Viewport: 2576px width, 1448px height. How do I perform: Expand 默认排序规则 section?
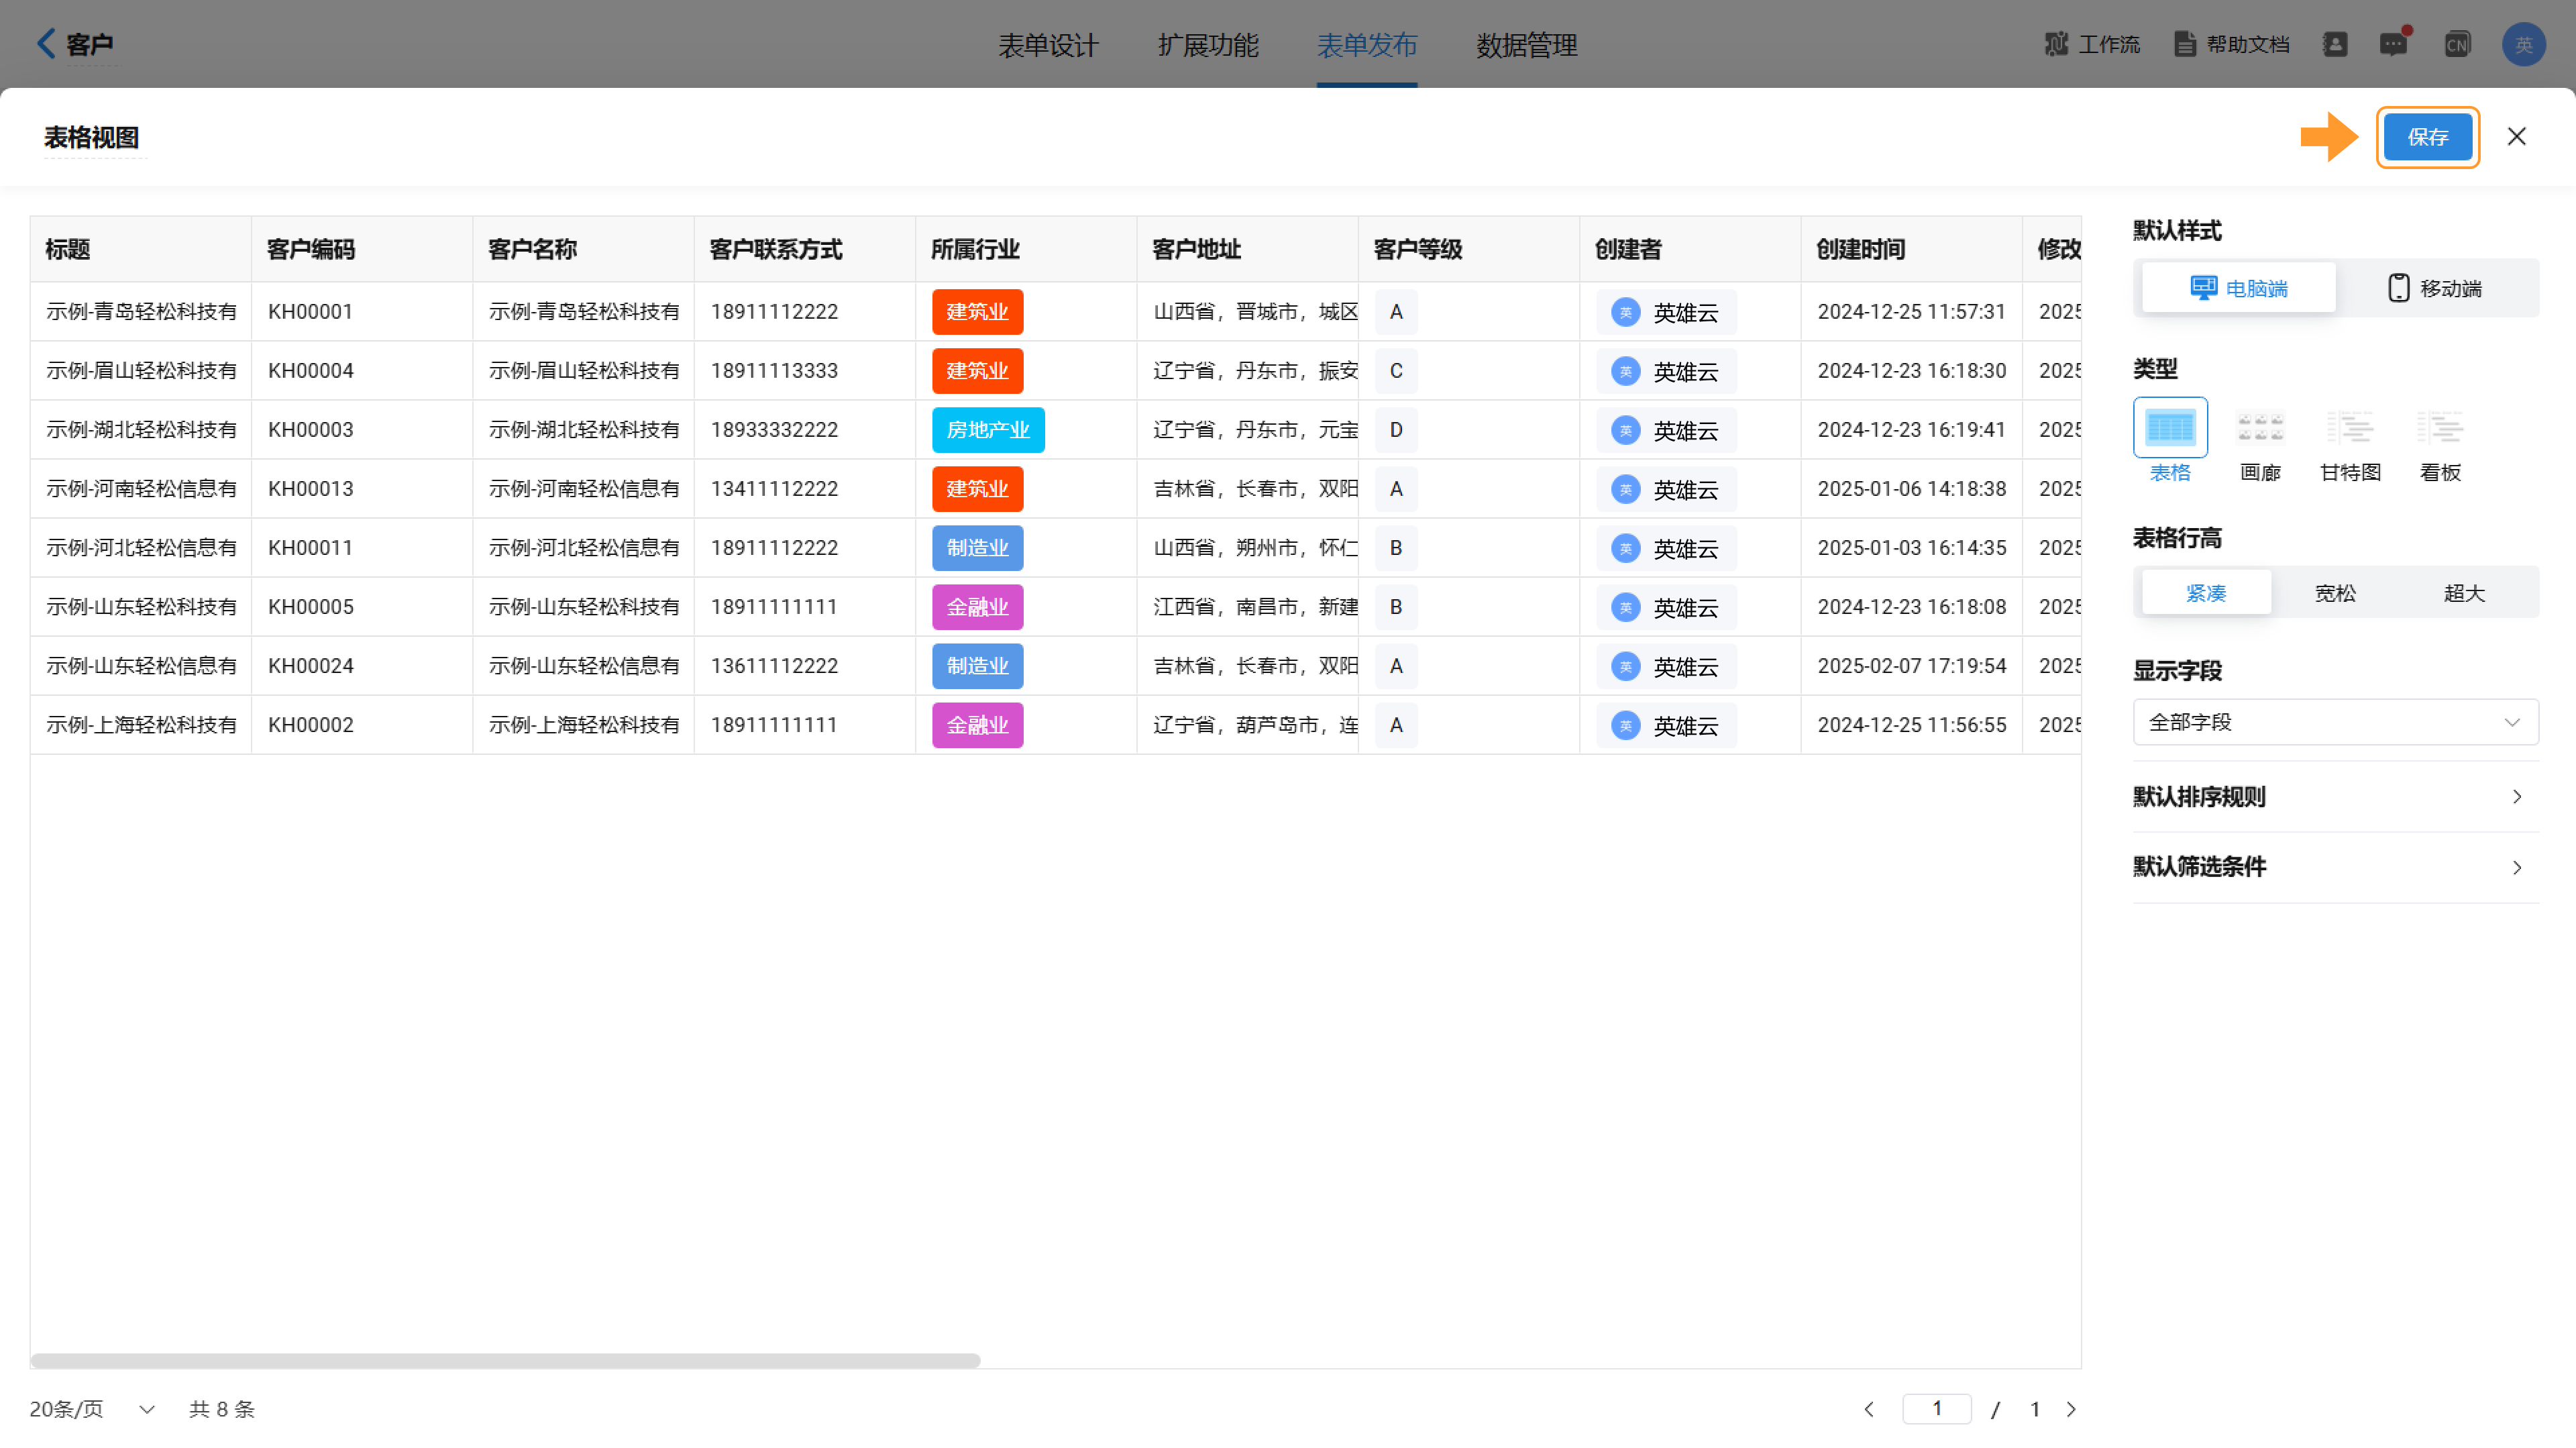[2335, 797]
